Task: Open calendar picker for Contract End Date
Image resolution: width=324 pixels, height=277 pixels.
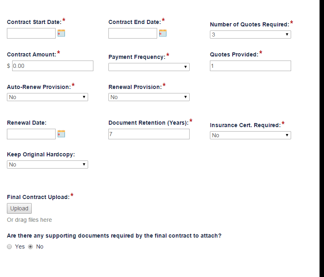Action: (163, 33)
